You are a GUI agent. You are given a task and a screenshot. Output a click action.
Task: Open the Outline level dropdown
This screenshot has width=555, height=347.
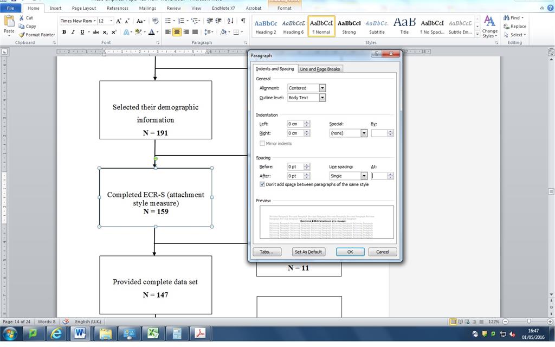pos(322,98)
